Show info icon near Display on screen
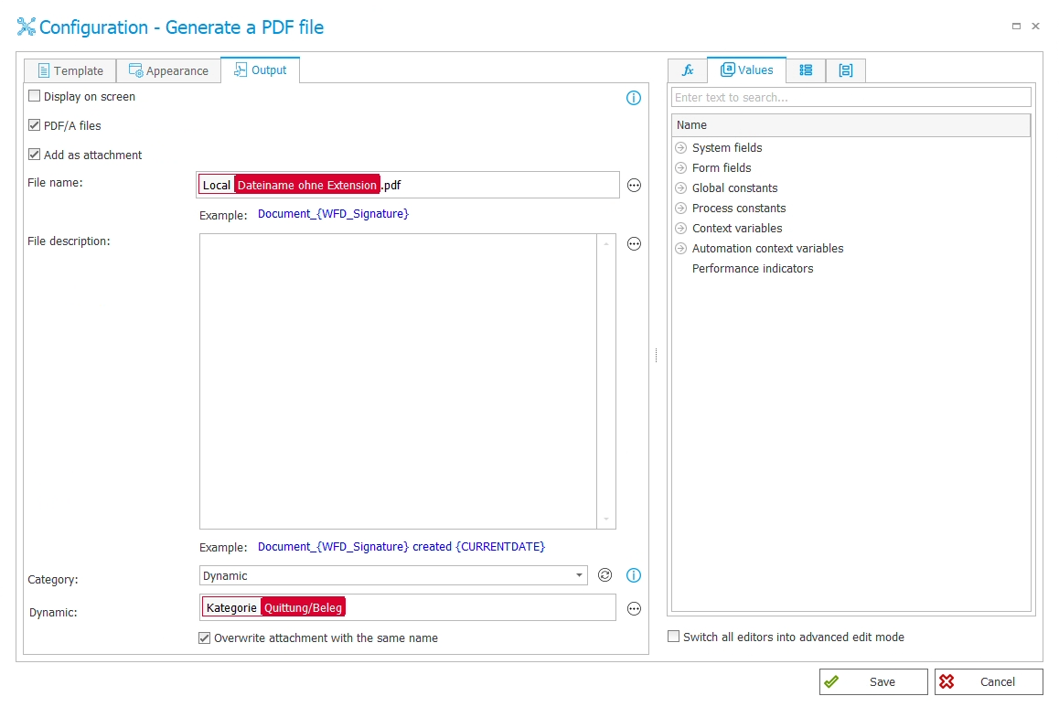The image size is (1059, 707). (x=634, y=98)
